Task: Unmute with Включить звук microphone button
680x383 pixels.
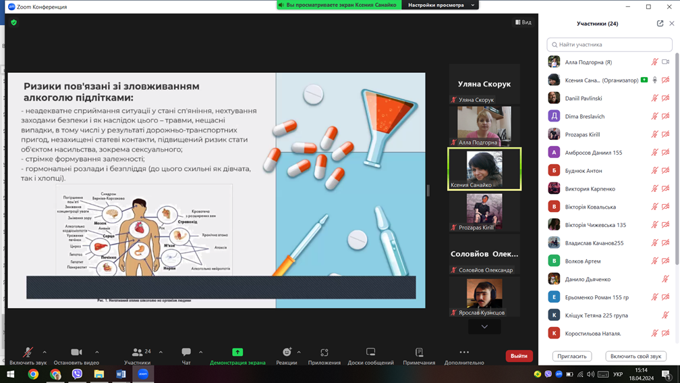Action: point(28,355)
